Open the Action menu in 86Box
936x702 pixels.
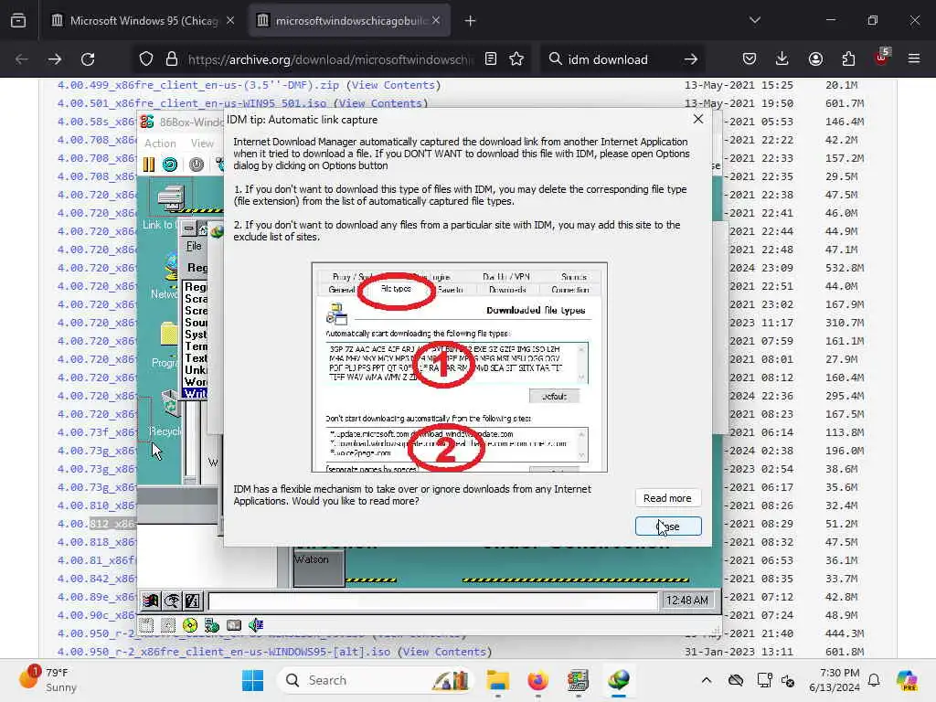click(x=160, y=144)
